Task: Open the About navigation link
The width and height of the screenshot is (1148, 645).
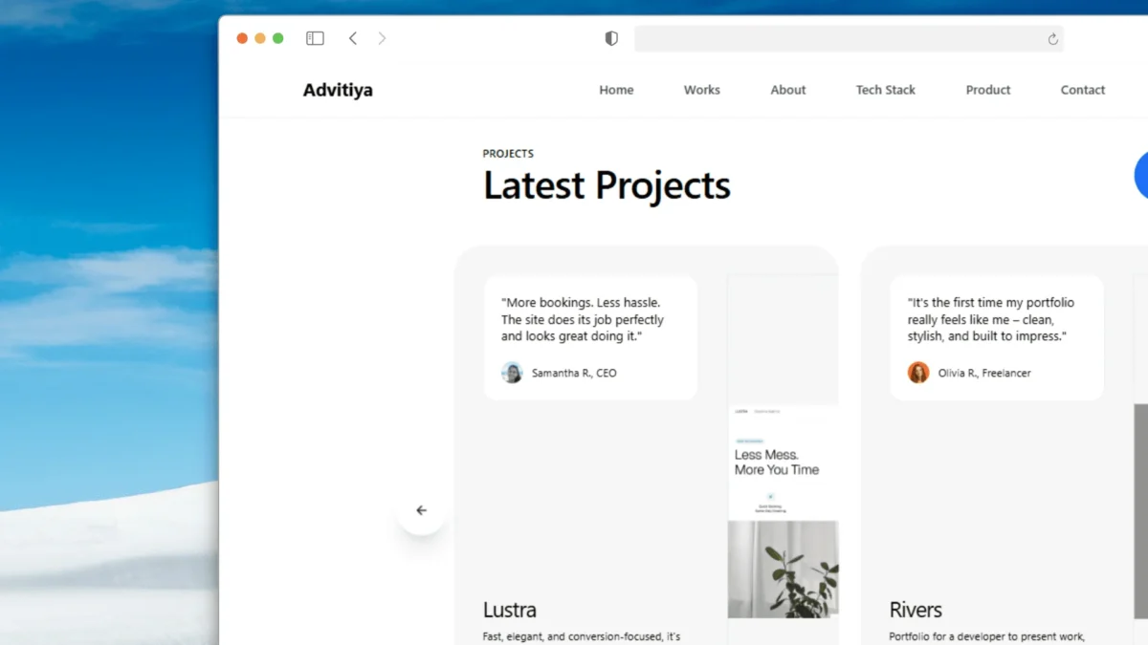Action: pos(788,90)
